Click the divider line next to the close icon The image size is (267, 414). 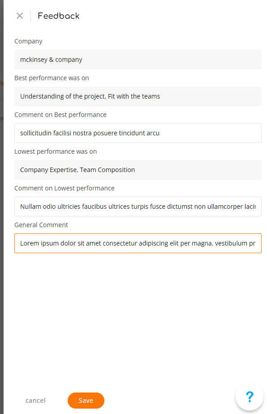click(30, 16)
